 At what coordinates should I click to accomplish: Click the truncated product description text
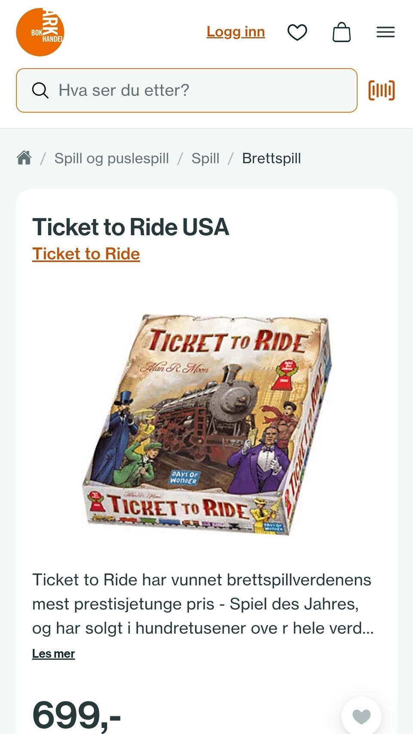203,604
